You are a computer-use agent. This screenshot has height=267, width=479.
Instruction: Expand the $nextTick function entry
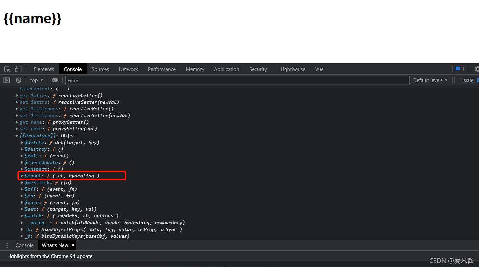pyautogui.click(x=22, y=183)
